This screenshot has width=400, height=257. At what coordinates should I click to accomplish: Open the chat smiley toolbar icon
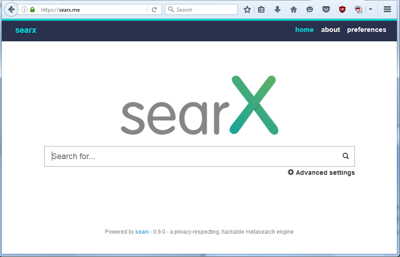point(310,10)
